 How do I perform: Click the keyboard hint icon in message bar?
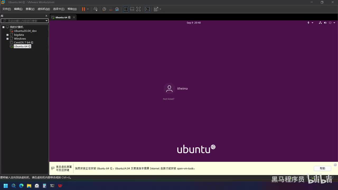tap(53, 168)
